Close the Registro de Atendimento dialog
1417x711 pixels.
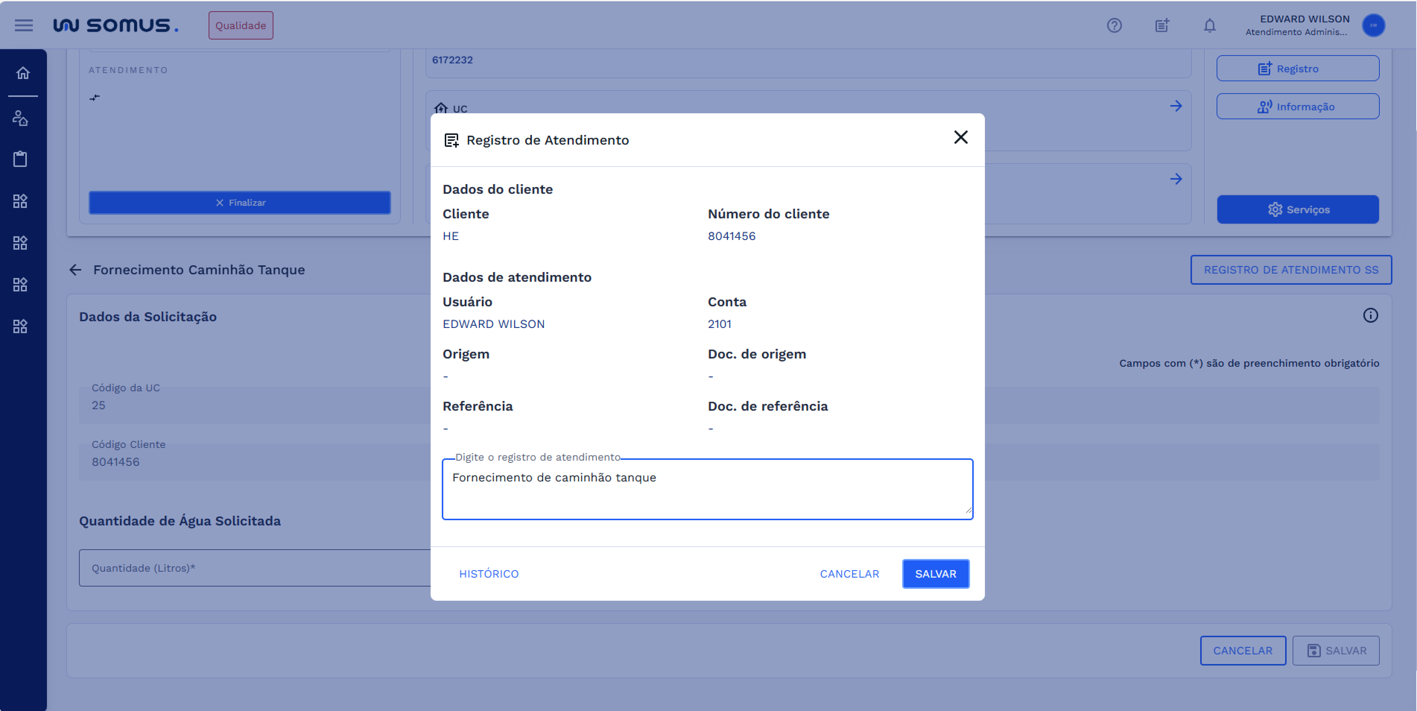pos(960,137)
